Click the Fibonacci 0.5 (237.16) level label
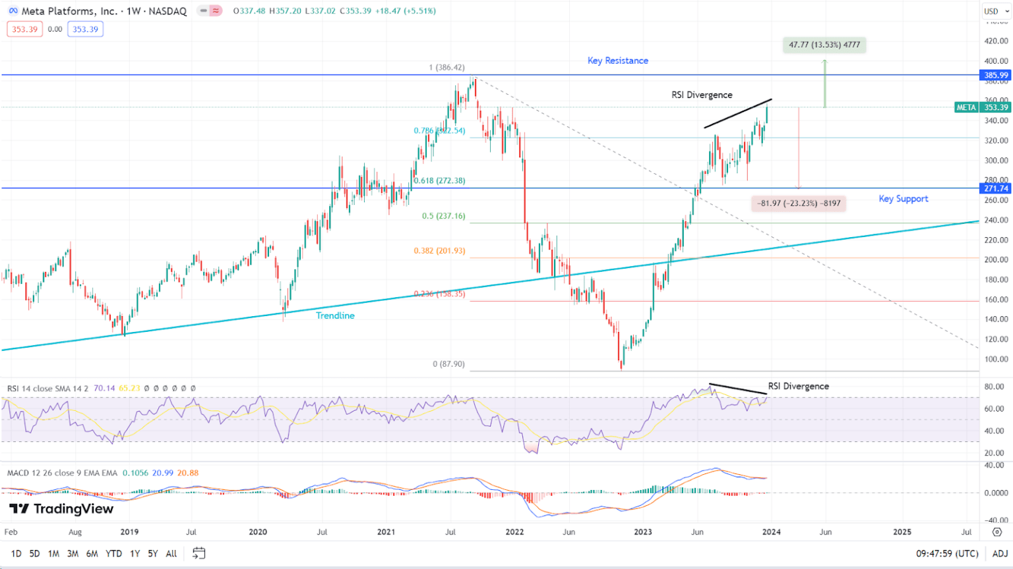 444,216
